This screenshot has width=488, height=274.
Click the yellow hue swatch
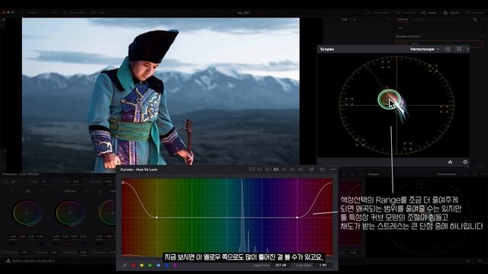point(142,266)
